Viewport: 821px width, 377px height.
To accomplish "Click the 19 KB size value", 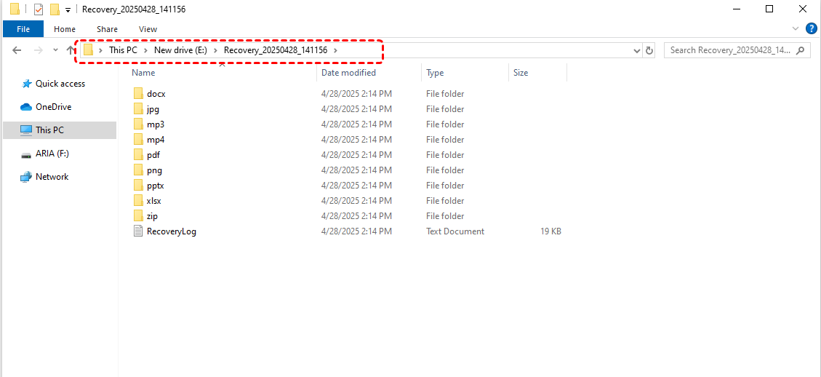I will pos(550,231).
